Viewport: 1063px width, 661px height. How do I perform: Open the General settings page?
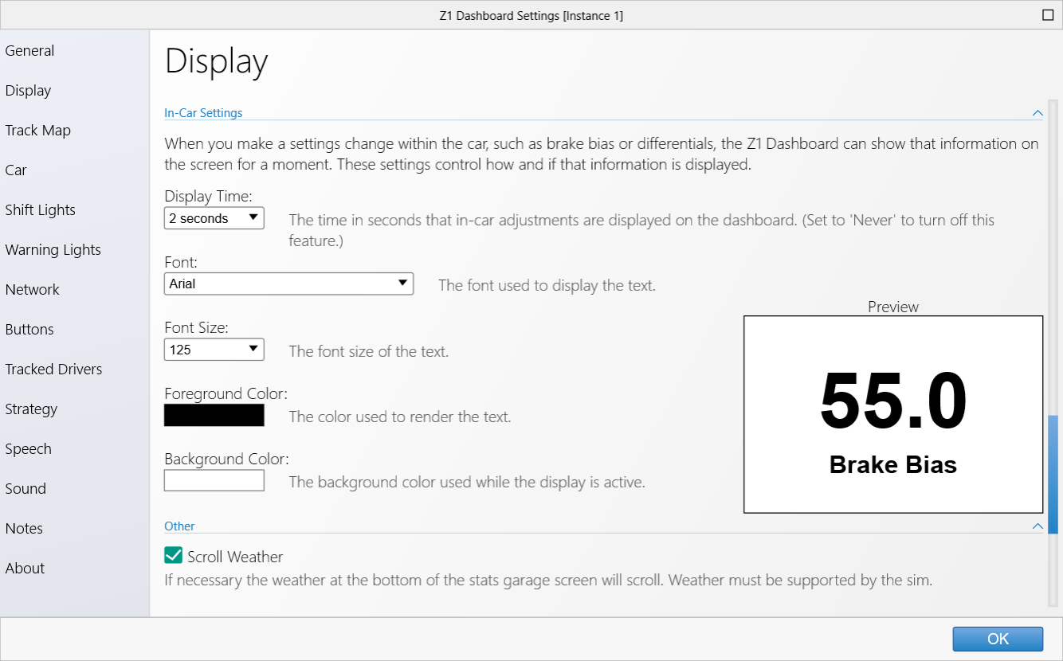tap(29, 51)
